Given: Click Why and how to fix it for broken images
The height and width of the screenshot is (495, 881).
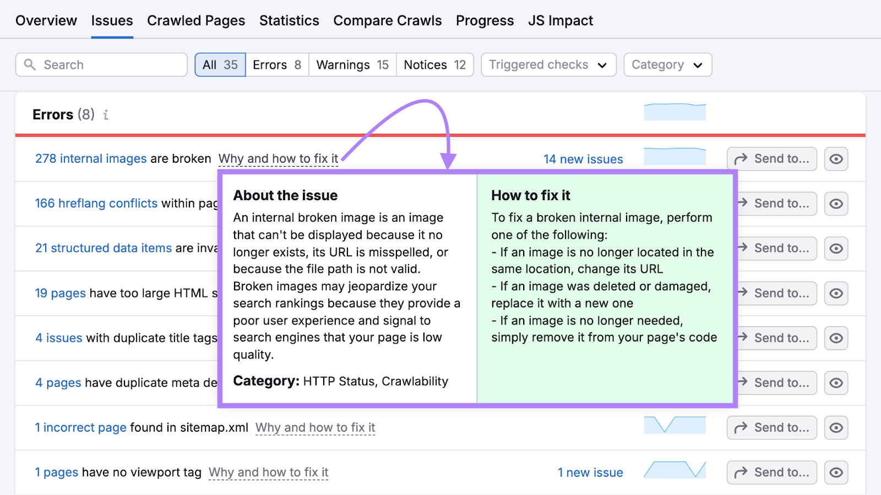Looking at the screenshot, I should 278,158.
